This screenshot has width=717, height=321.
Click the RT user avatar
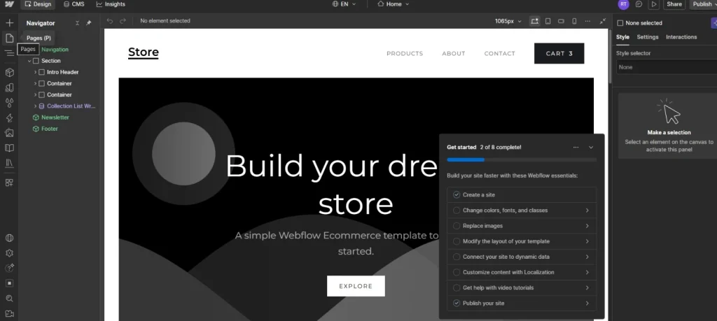(x=623, y=4)
